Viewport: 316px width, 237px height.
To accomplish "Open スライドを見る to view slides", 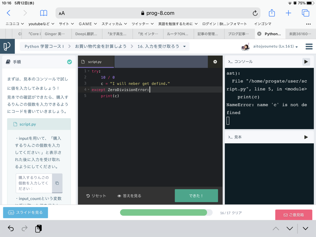I will (25, 213).
